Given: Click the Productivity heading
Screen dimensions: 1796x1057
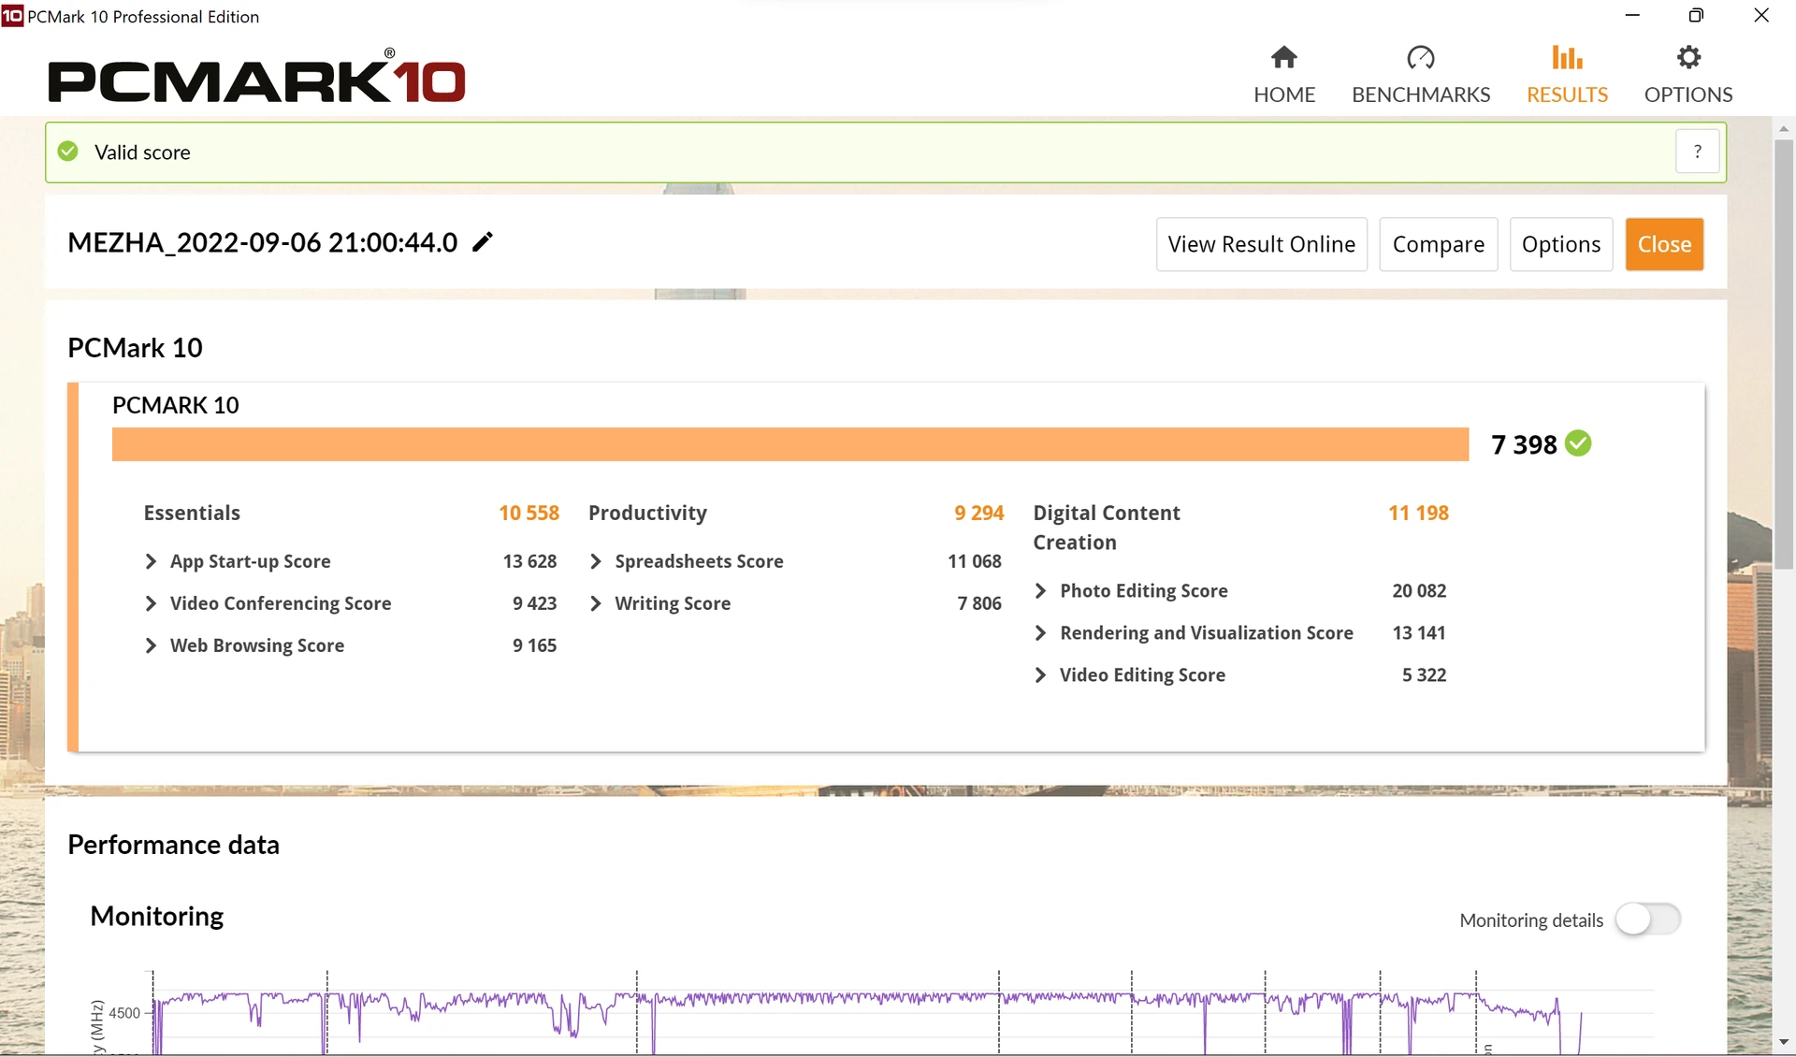Looking at the screenshot, I should (647, 513).
